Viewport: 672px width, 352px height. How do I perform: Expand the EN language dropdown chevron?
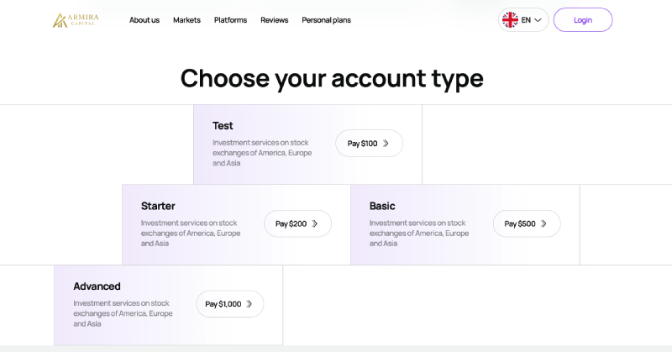click(538, 20)
